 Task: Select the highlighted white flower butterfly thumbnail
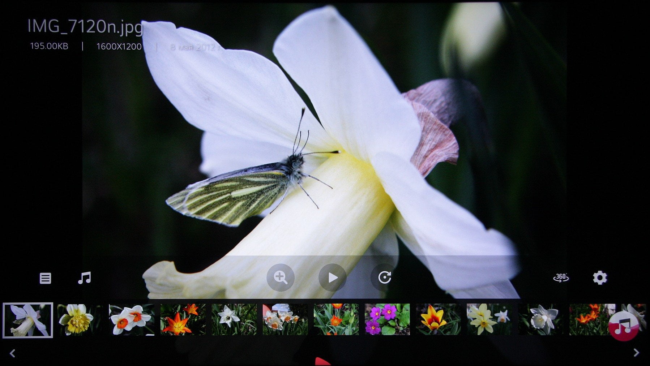[x=28, y=320]
